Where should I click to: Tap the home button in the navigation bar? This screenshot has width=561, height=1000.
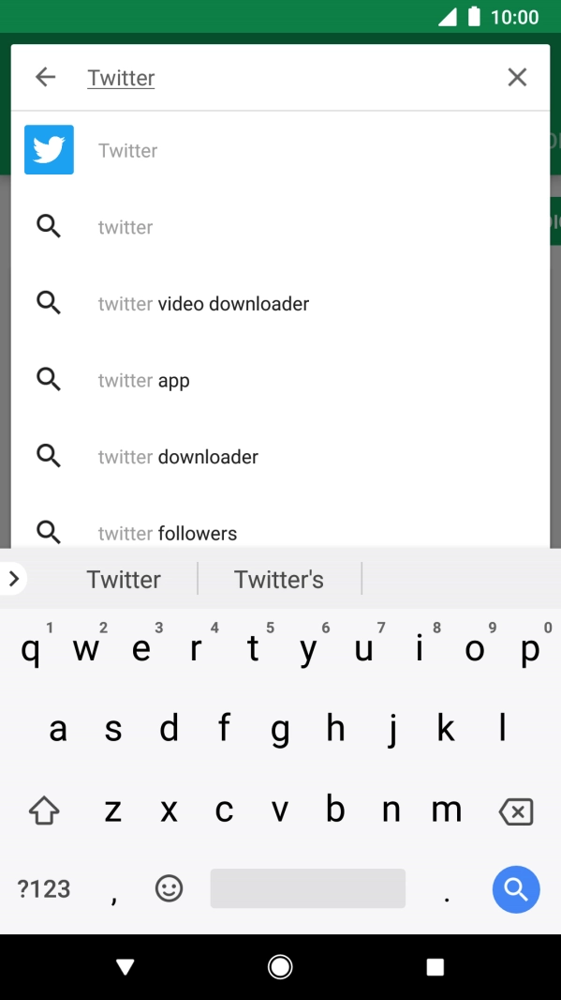click(x=280, y=967)
